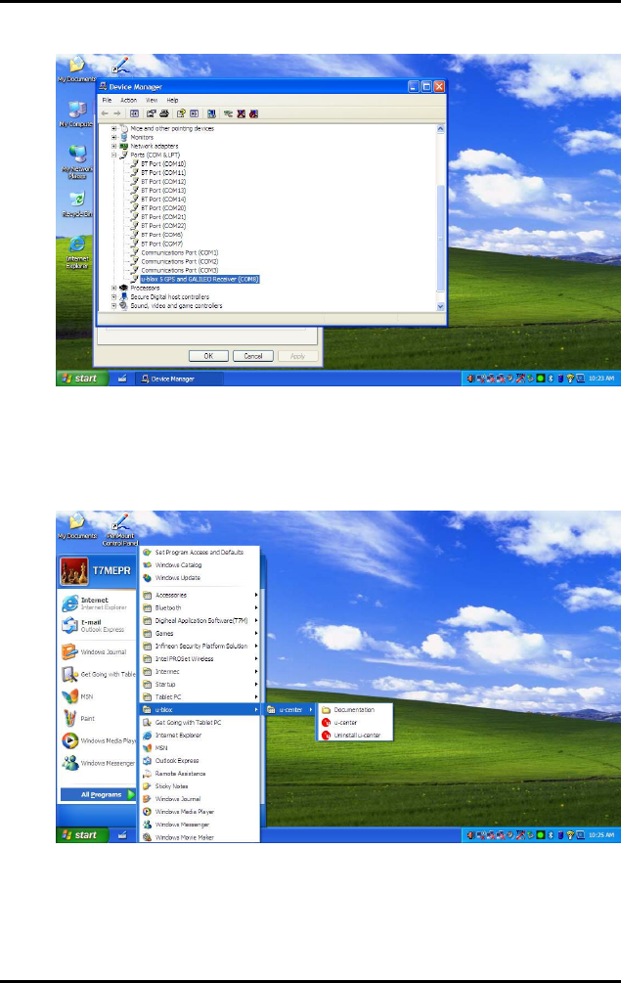
Task: Click the Network adapters device icon
Action: pos(123,146)
